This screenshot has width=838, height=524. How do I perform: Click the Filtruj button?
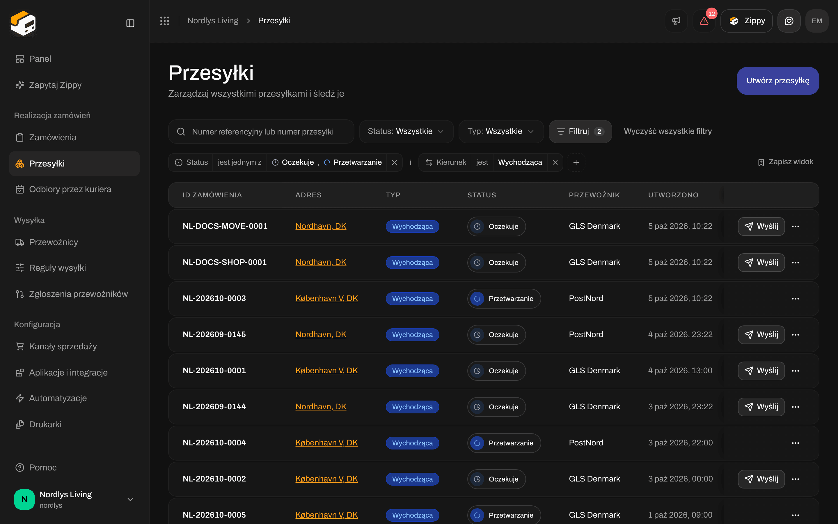point(580,131)
